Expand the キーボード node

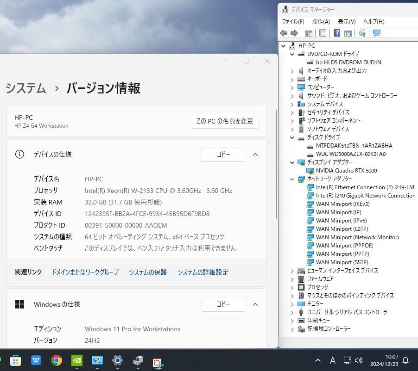[292, 79]
